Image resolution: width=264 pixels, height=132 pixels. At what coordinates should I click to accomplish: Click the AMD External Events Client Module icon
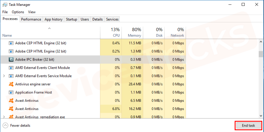tap(11, 68)
